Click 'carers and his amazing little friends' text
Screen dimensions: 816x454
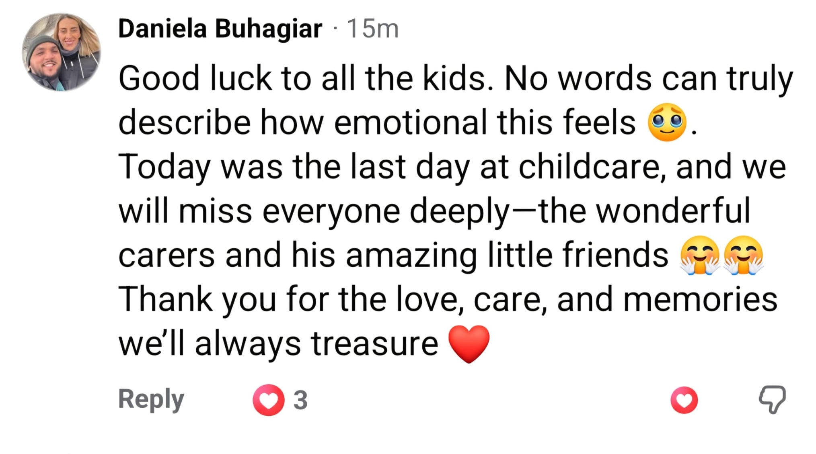pos(393,256)
